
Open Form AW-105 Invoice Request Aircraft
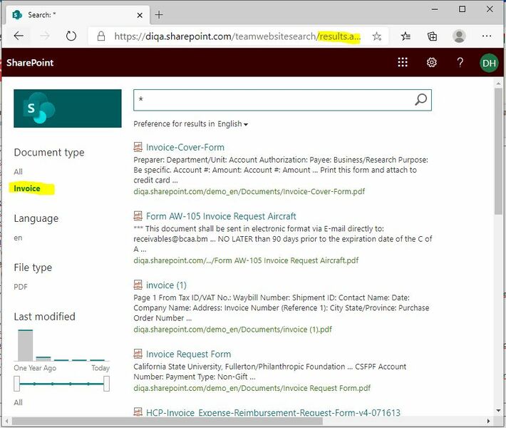click(x=220, y=216)
